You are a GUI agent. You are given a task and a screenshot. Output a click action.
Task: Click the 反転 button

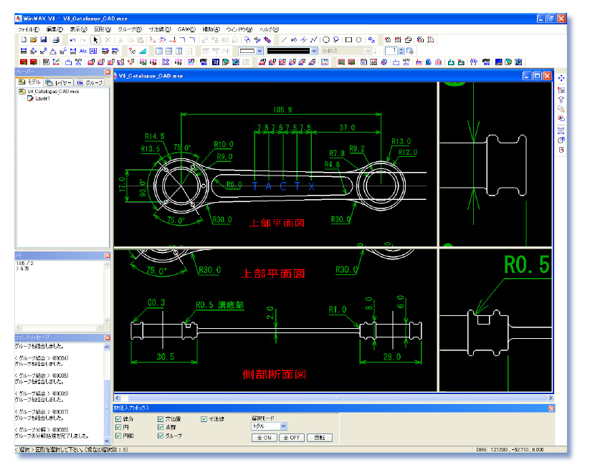coord(320,438)
